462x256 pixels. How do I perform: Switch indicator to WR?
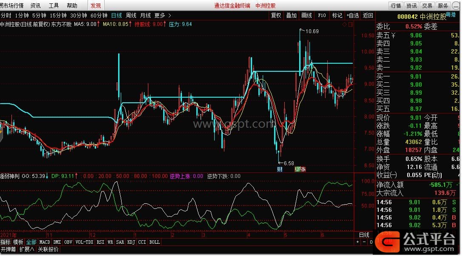pyautogui.click(x=110, y=242)
